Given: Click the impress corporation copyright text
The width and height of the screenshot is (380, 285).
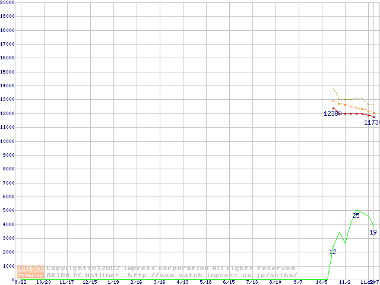Looking at the screenshot, I should click(x=172, y=268).
